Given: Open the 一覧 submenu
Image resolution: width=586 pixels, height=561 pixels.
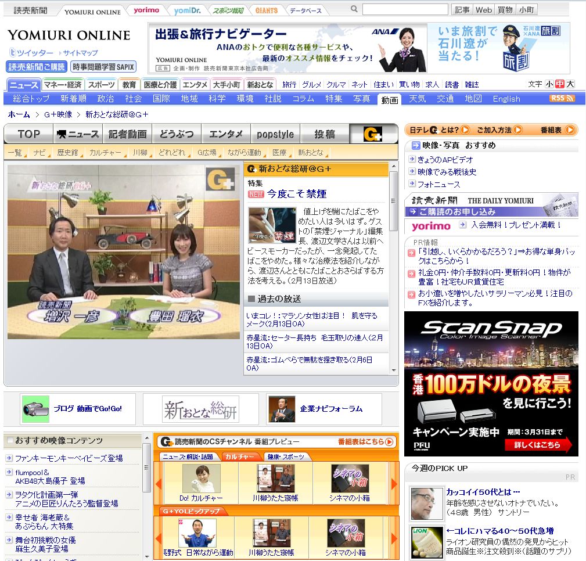Looking at the screenshot, I should tap(16, 153).
